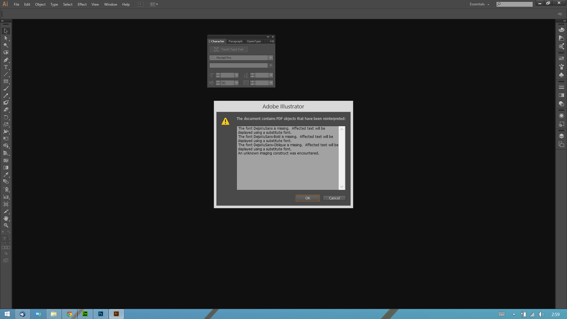Expand the kerning dropdown
The image size is (567, 319).
point(237,83)
